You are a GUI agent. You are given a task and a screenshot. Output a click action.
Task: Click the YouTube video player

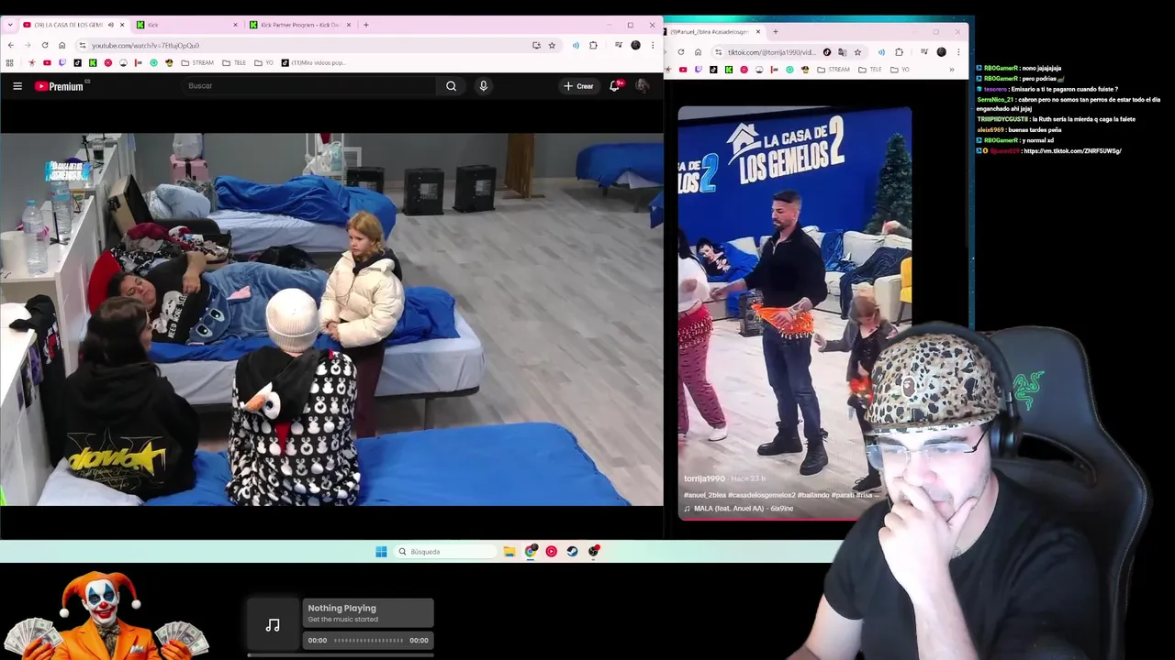pos(331,320)
